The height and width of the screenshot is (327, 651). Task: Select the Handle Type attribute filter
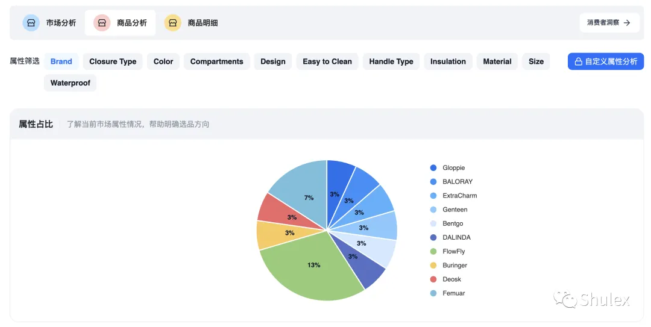pyautogui.click(x=391, y=61)
